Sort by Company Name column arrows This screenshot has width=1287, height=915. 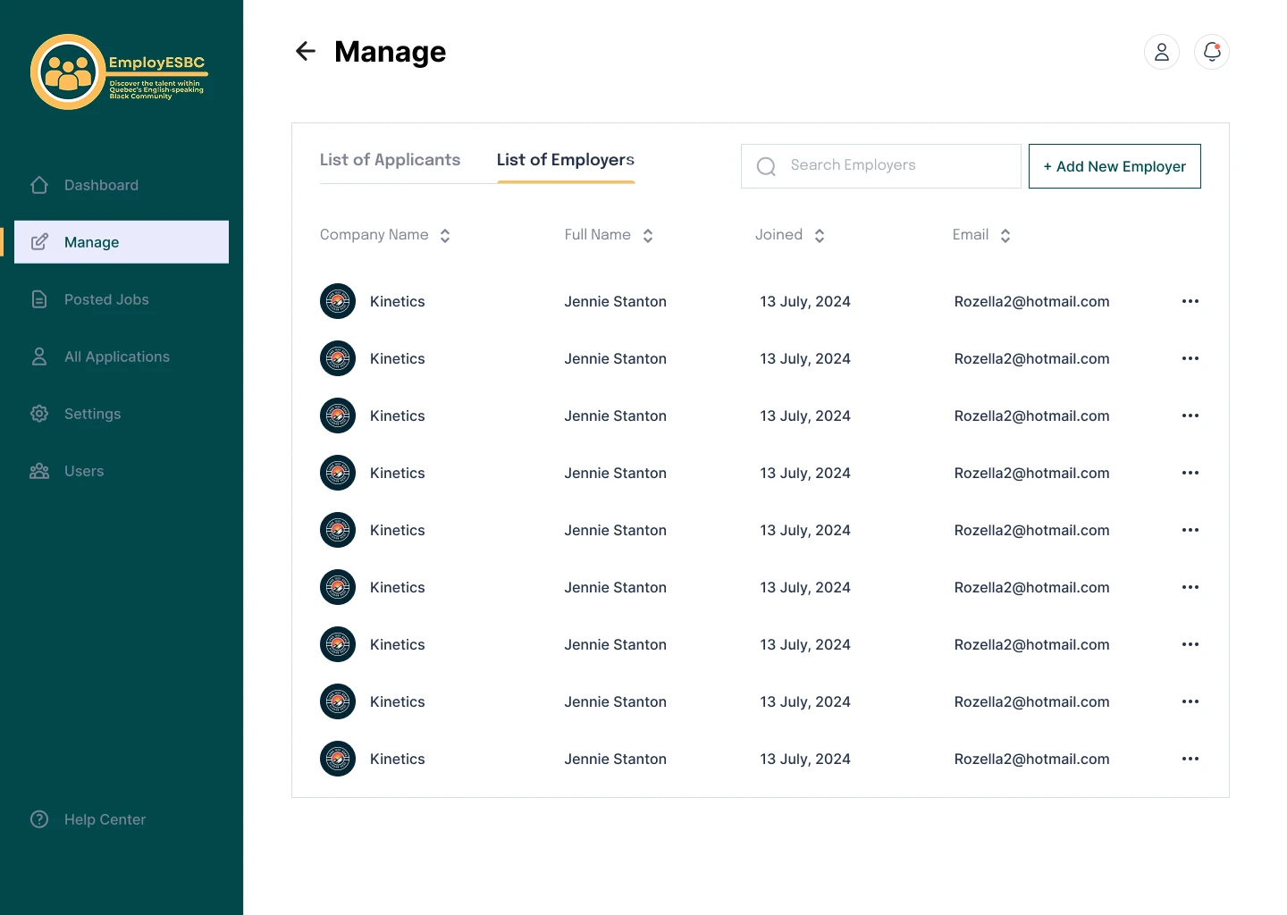tap(445, 236)
